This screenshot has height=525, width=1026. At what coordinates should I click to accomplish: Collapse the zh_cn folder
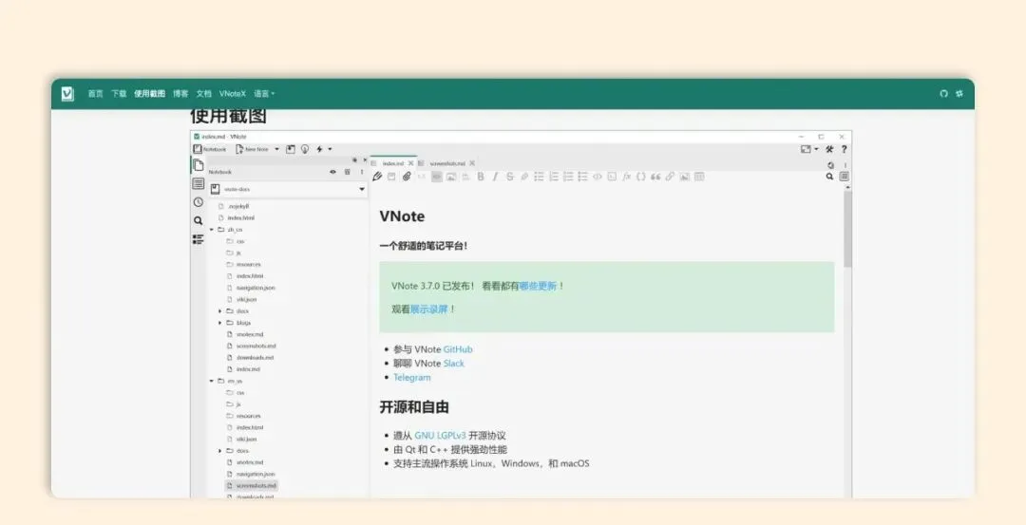(211, 230)
